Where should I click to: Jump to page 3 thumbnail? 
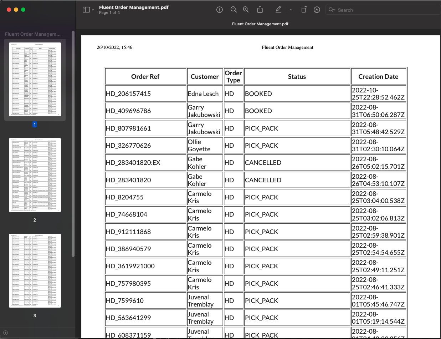(35, 271)
